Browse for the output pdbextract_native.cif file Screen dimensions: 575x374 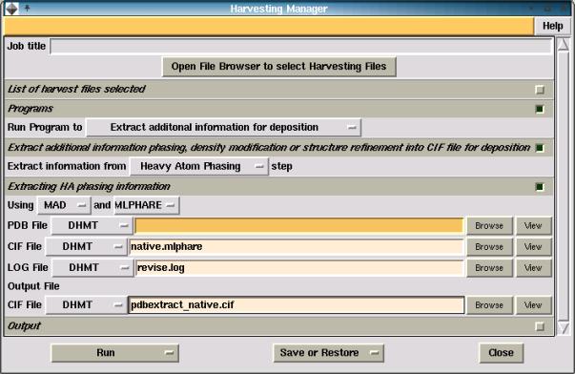point(489,305)
